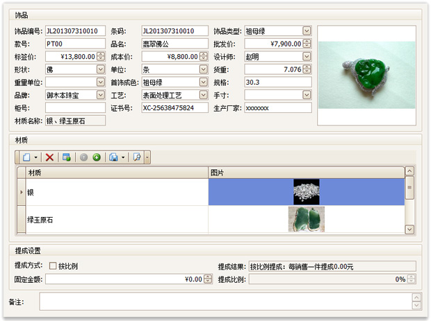
Task: Click the material grid scroll down arrow
Action: (x=409, y=229)
